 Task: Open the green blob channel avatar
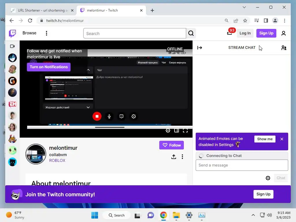point(12,150)
